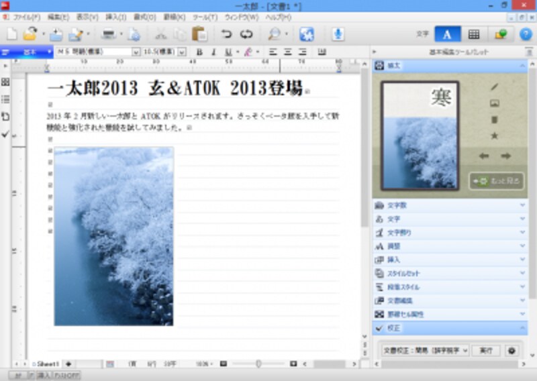The image size is (537, 381).
Task: Click the zoom slider handle in status bar
Action: pyautogui.click(x=258, y=364)
